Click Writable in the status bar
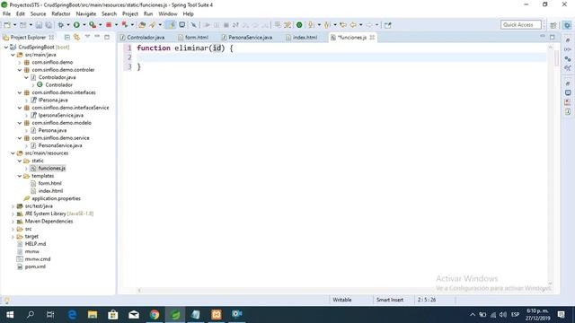 (341, 300)
